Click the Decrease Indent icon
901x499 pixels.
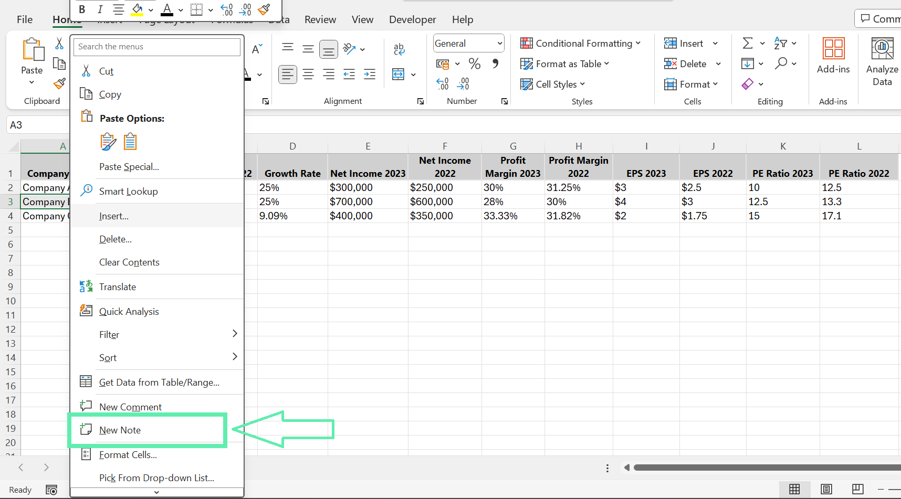(349, 75)
